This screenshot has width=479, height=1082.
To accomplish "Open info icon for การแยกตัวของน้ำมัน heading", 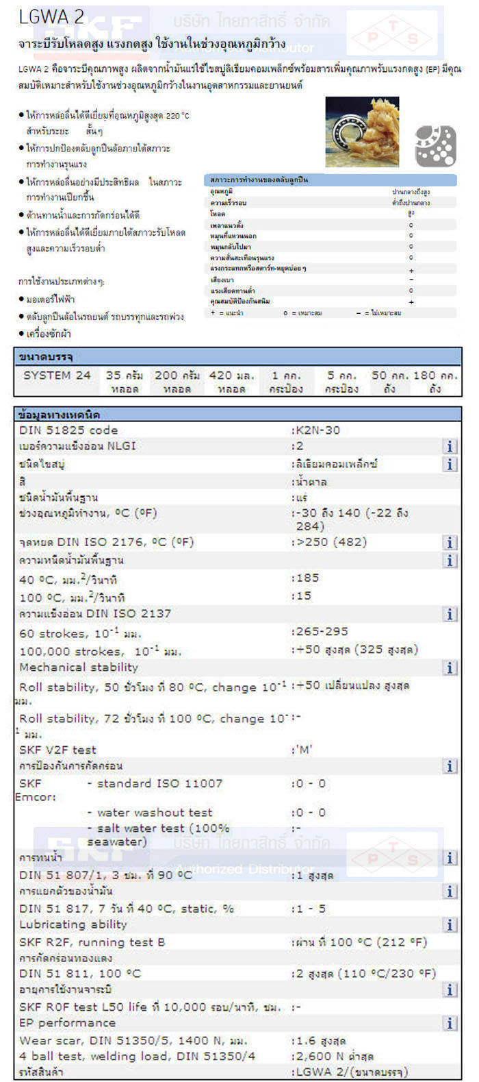I will point(450,892).
